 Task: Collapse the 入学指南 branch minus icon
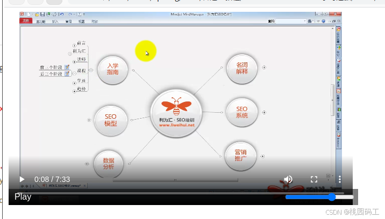(91, 70)
